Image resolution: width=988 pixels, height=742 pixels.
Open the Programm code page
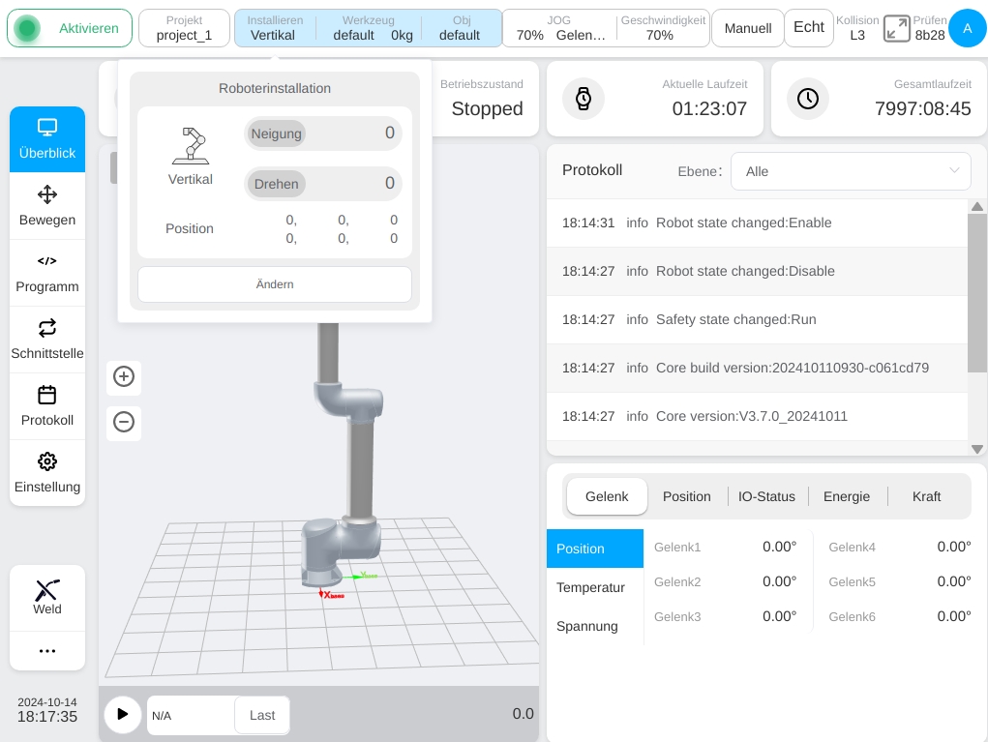pos(47,273)
